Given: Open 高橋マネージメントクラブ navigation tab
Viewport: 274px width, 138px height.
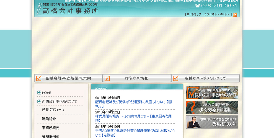Looking at the screenshot, I should click(x=205, y=78).
